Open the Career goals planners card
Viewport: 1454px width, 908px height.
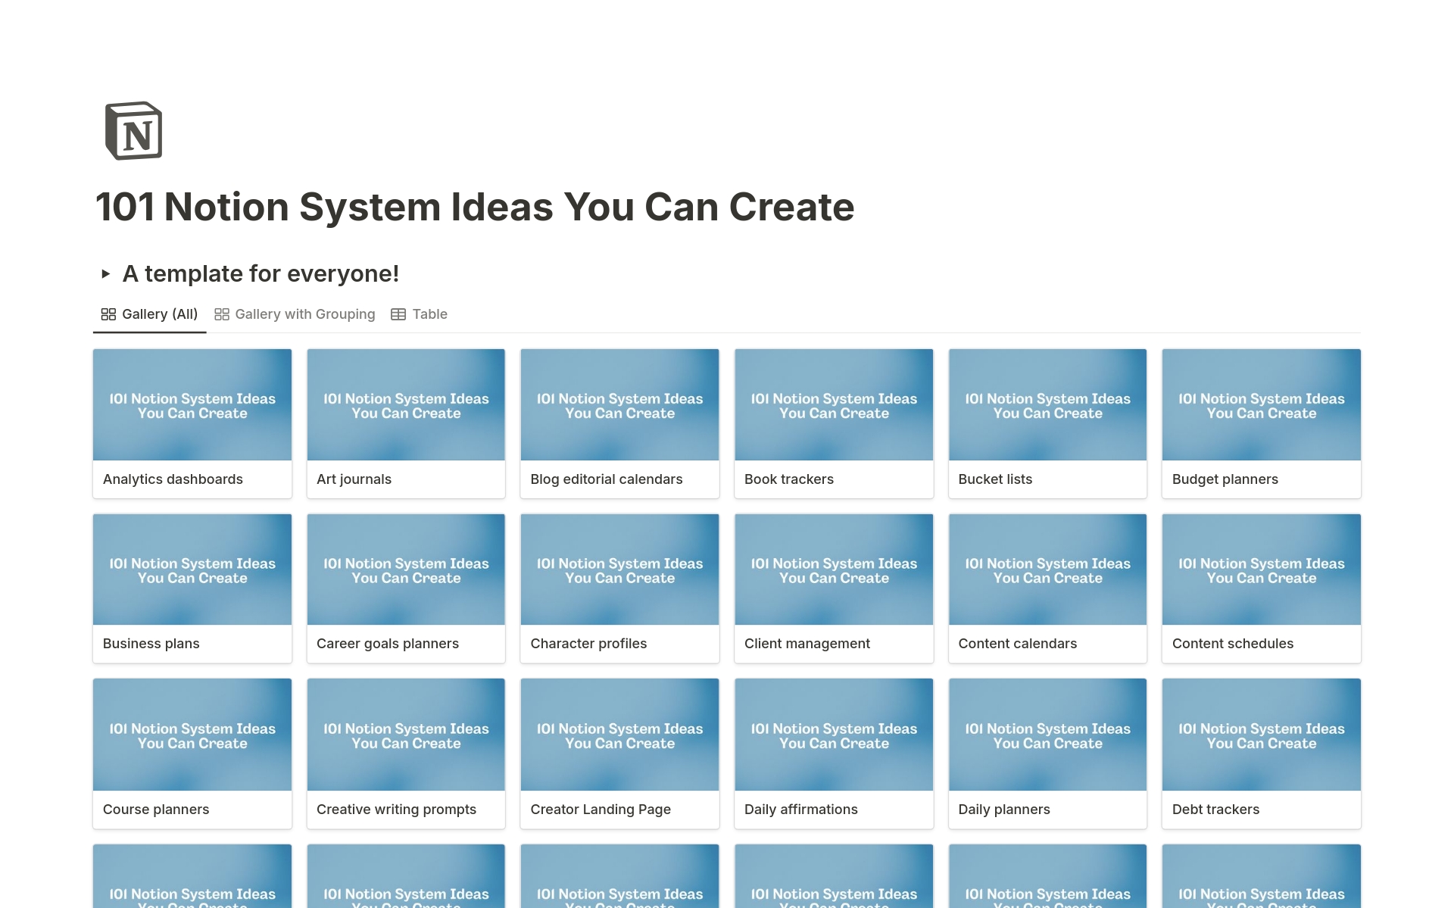click(406, 588)
